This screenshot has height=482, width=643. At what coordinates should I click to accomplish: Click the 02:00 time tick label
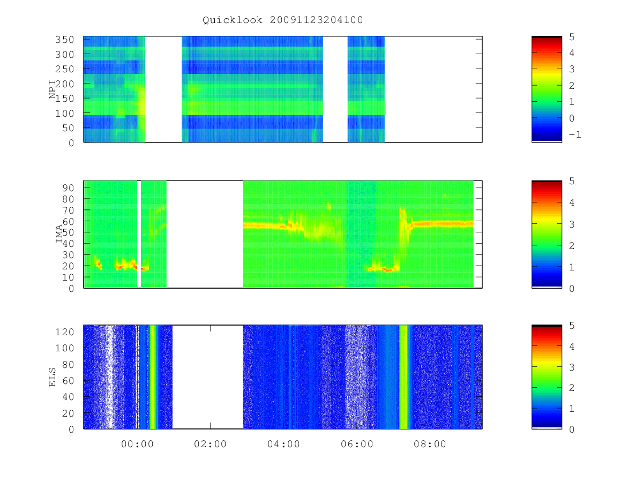210,444
